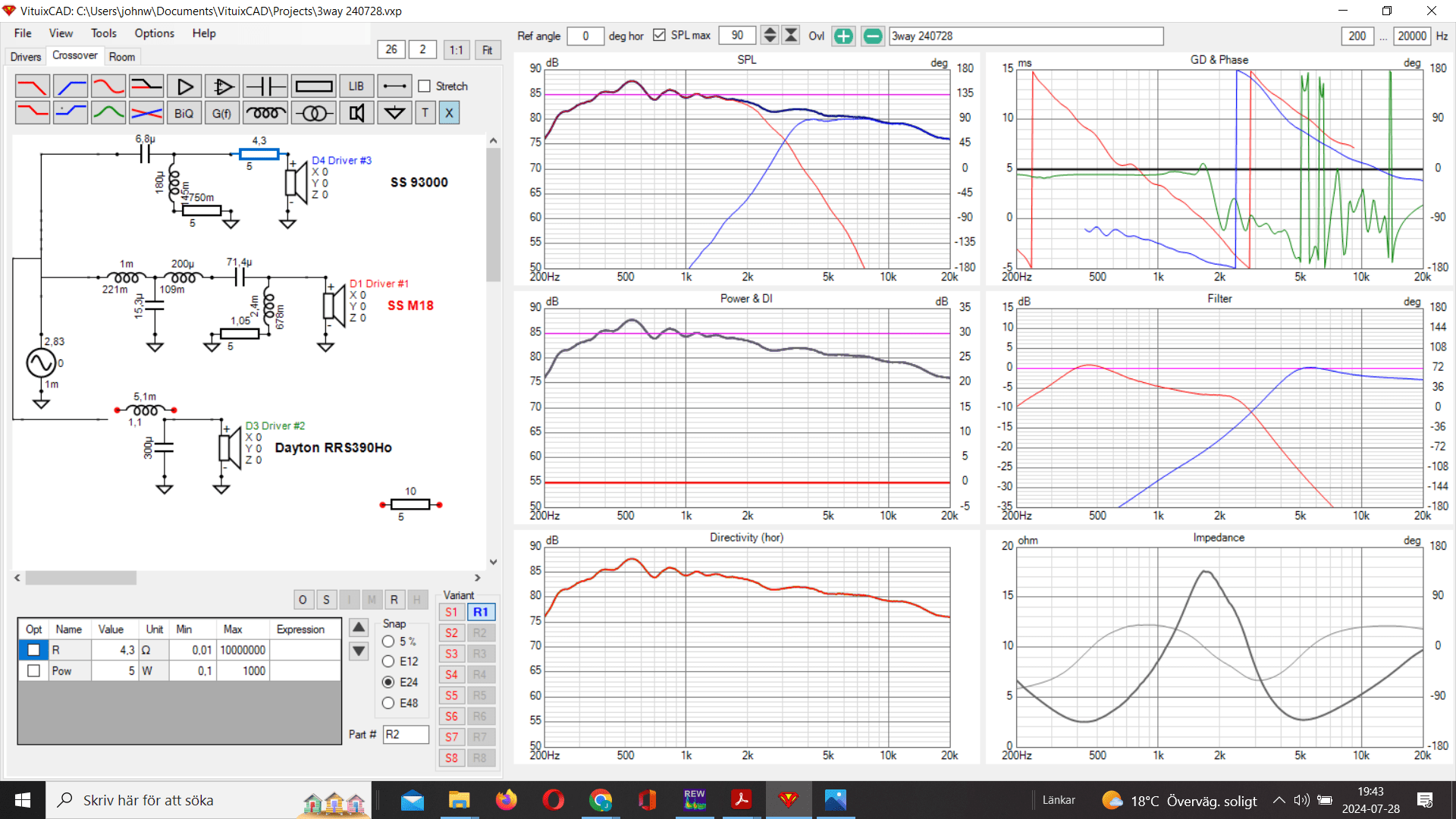Move parameter row up with arrow button

359,628
